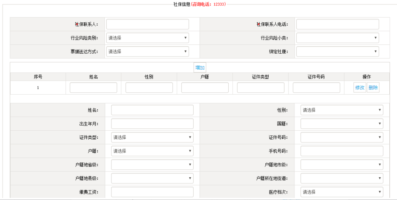The height and width of the screenshot is (200, 397).
Task: Click the 社保联系人 input field
Action: [147, 24]
